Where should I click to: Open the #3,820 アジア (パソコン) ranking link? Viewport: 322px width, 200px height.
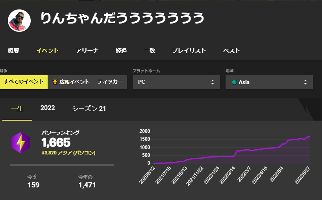point(68,153)
